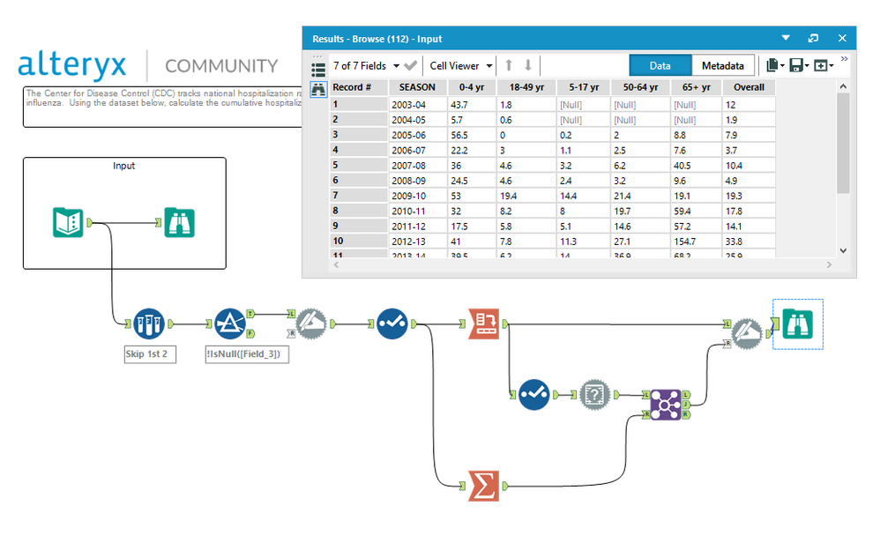Click the Results horizontal scrollbar right arrow
Image resolution: width=880 pixels, height=543 pixels.
[829, 264]
